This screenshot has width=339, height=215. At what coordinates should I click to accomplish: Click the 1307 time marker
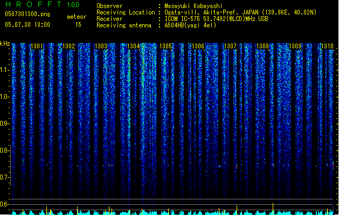point(230,46)
